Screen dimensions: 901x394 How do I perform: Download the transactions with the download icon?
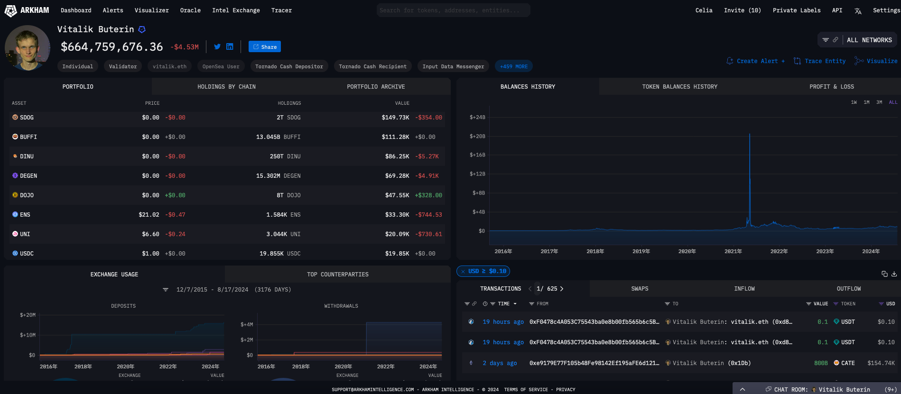pos(894,274)
